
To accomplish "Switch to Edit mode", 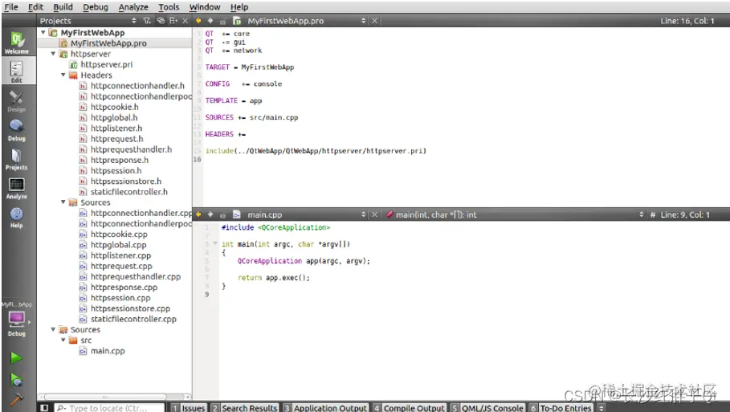I will point(17,71).
